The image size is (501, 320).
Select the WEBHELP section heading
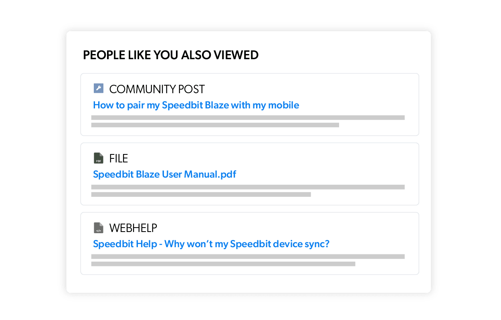click(133, 227)
